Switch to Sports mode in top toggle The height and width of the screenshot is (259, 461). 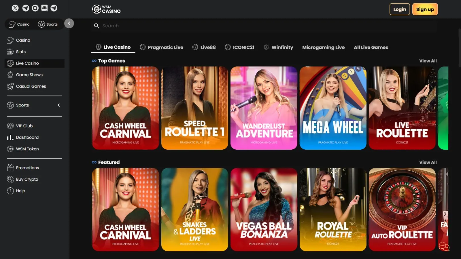(x=48, y=24)
